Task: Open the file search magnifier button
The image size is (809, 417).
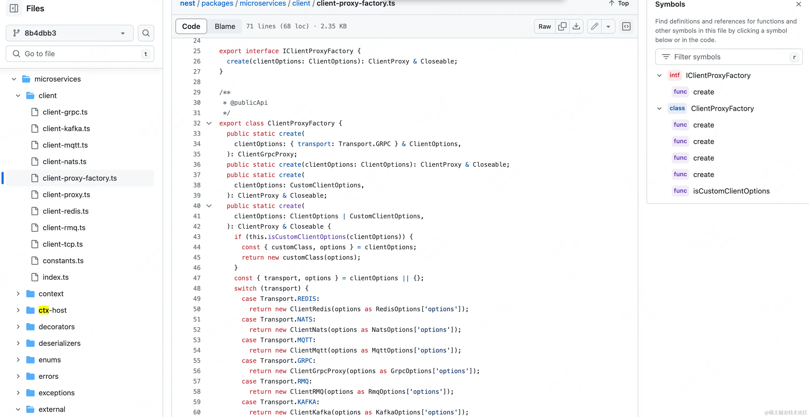Action: (146, 33)
